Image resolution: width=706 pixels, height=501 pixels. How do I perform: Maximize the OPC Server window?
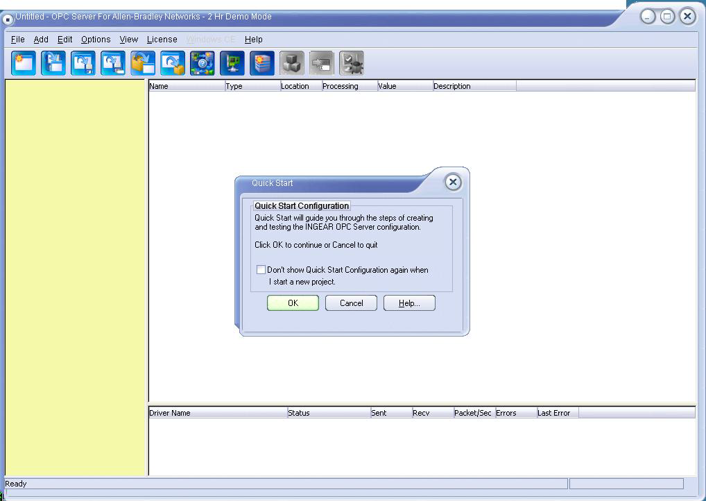tap(668, 17)
